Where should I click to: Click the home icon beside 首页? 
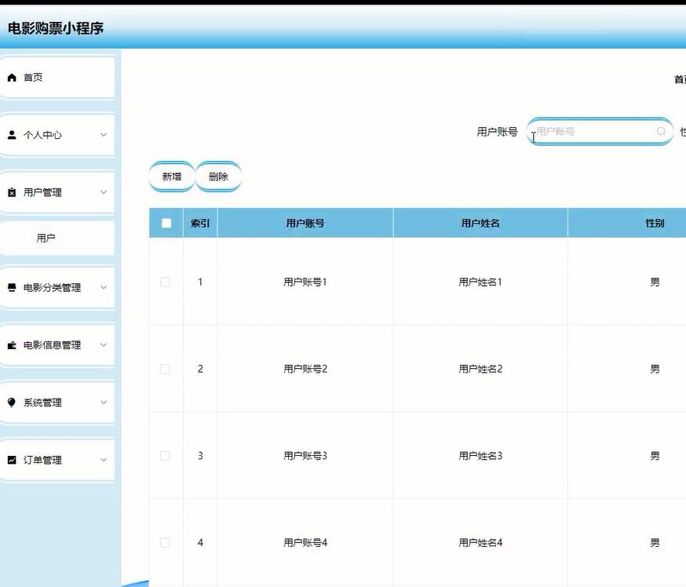click(x=12, y=78)
